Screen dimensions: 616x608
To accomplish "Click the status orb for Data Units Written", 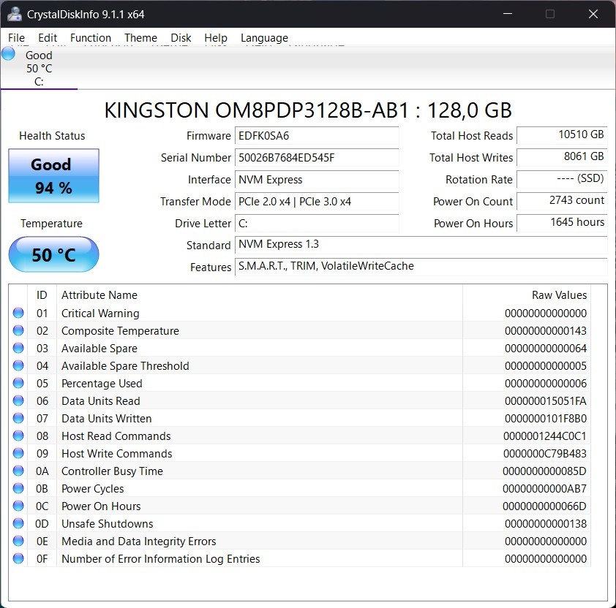I will click(x=18, y=418).
